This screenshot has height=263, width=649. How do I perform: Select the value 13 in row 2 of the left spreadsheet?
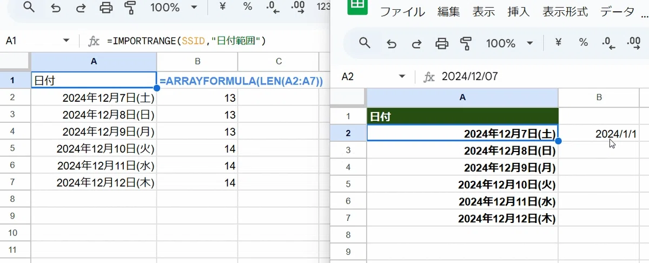click(x=197, y=98)
